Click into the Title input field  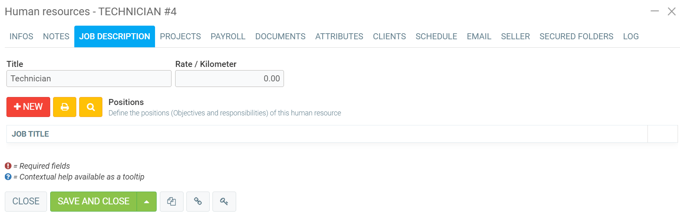click(x=89, y=79)
